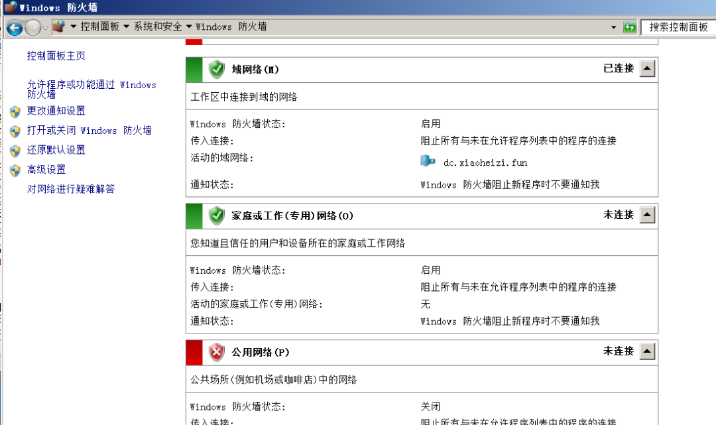Open 允许程序或功能通过 Windows 防火墙 link
716x425 pixels.
pyautogui.click(x=91, y=89)
